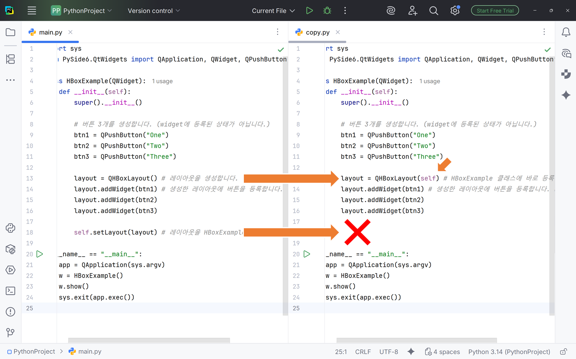Click 'sys.exit(app.exec())' in copy.py

point(363,297)
